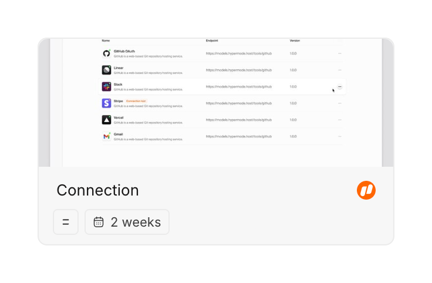Open the more options menu for Stripe

[x=339, y=103]
